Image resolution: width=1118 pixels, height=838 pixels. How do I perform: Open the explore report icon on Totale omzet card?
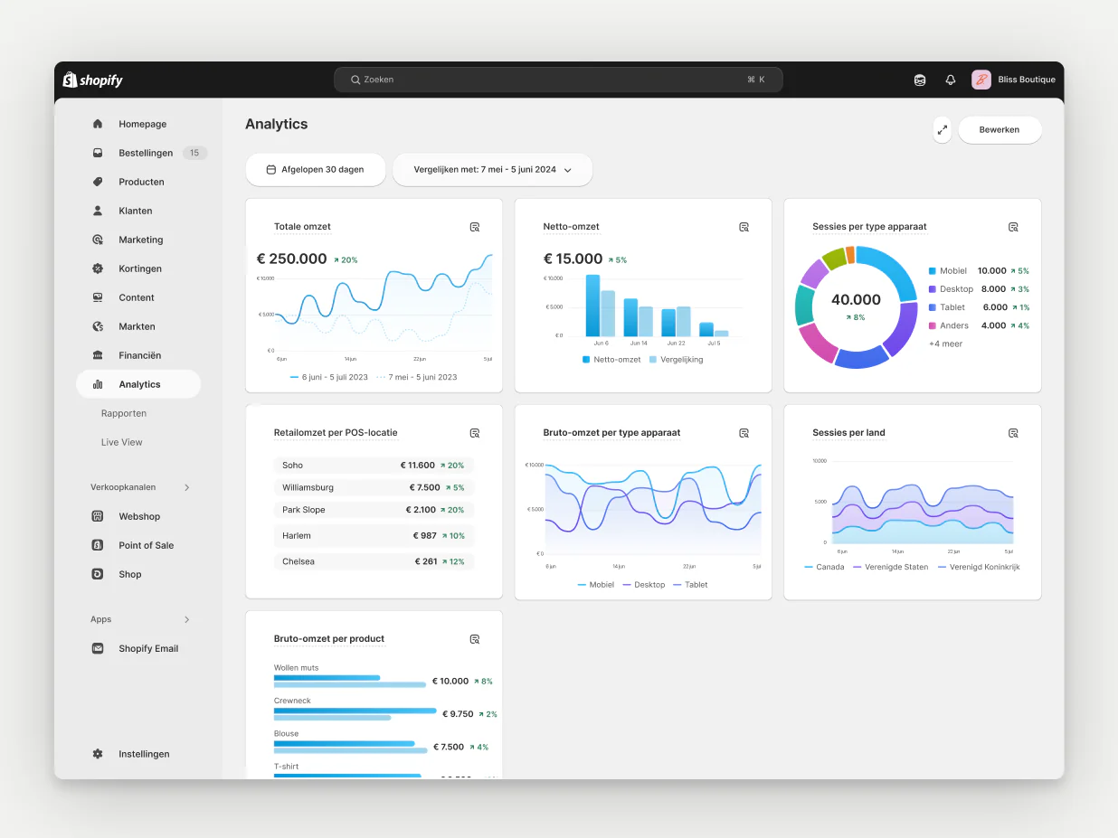pos(475,227)
